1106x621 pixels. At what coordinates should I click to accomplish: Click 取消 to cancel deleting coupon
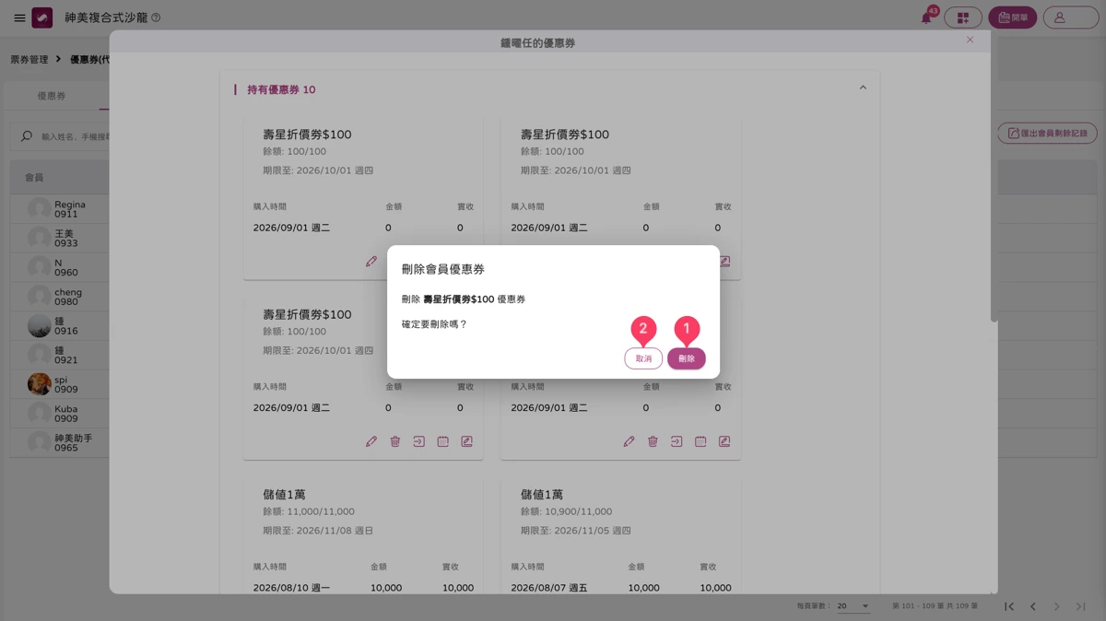coord(643,358)
